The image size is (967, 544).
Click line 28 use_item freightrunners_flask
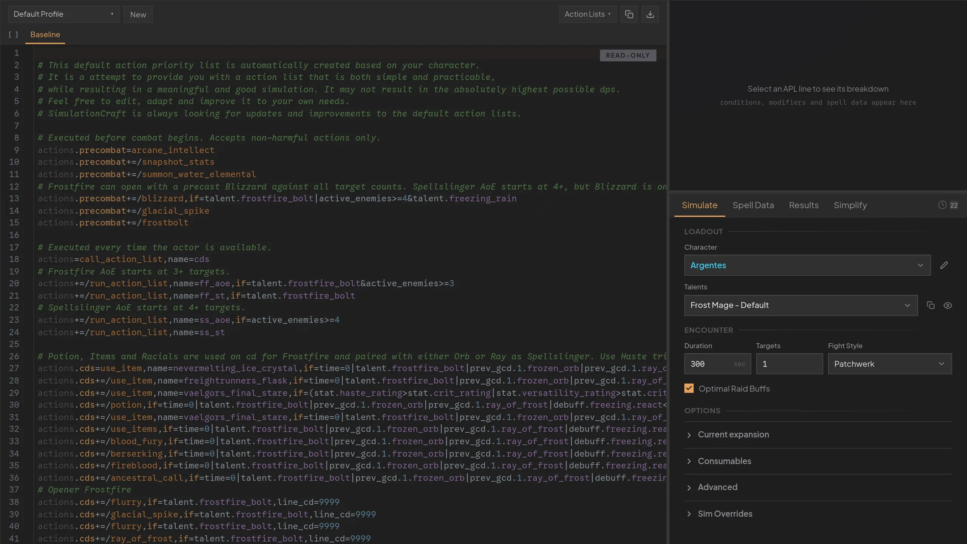tap(352, 381)
